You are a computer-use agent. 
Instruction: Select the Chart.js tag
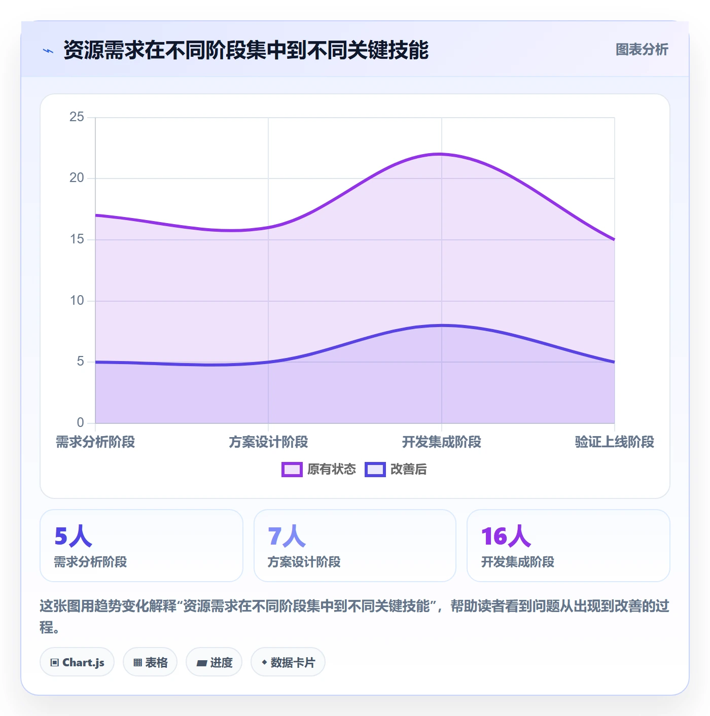click(x=77, y=662)
